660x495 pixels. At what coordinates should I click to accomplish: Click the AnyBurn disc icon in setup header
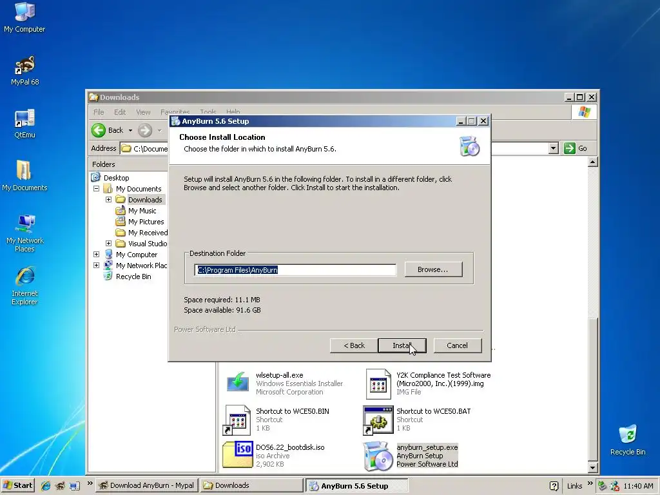[469, 146]
